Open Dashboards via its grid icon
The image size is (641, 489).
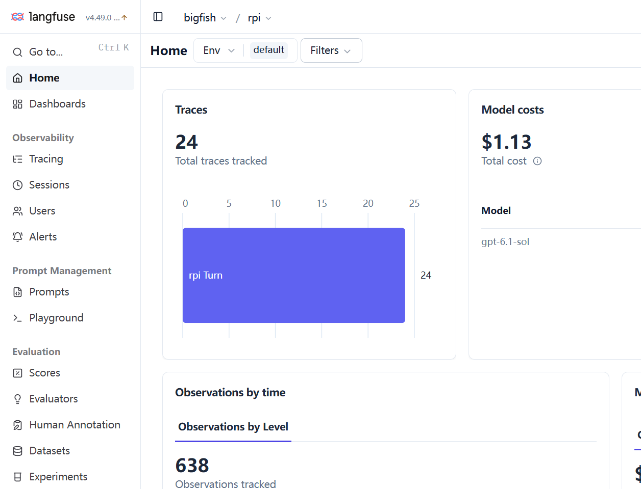(18, 104)
